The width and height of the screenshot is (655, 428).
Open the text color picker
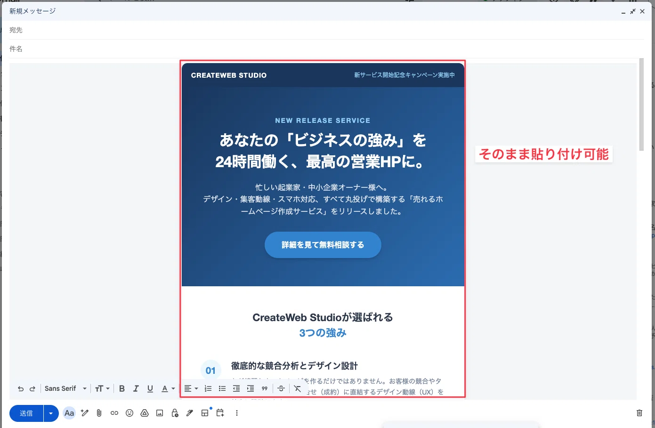168,388
